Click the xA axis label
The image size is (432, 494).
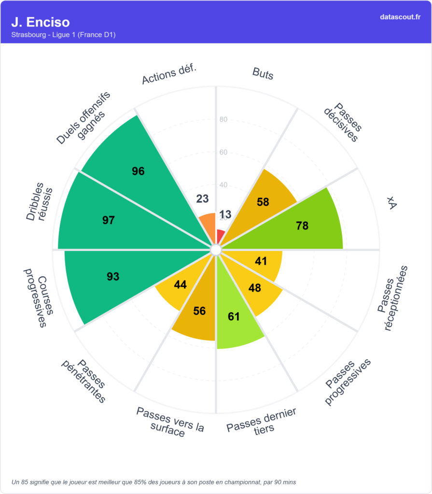click(391, 205)
